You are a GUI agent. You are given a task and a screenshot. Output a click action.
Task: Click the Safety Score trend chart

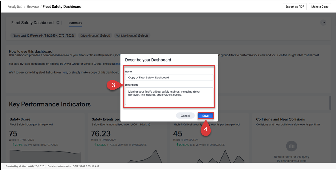pos(45,156)
